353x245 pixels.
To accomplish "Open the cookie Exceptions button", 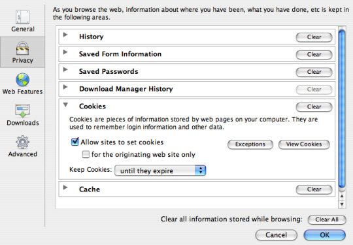I will (250, 144).
